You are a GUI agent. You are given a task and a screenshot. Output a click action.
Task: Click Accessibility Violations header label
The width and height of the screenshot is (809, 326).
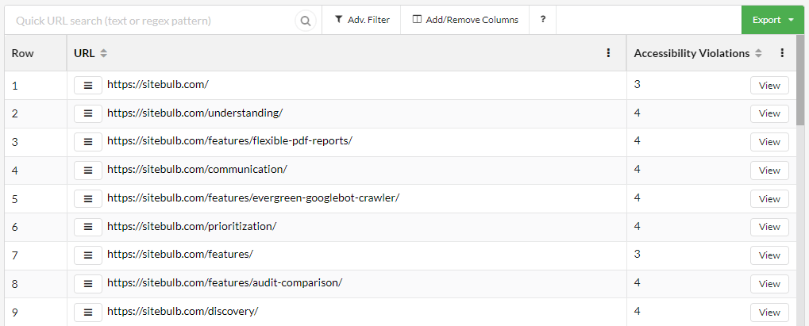pos(692,53)
